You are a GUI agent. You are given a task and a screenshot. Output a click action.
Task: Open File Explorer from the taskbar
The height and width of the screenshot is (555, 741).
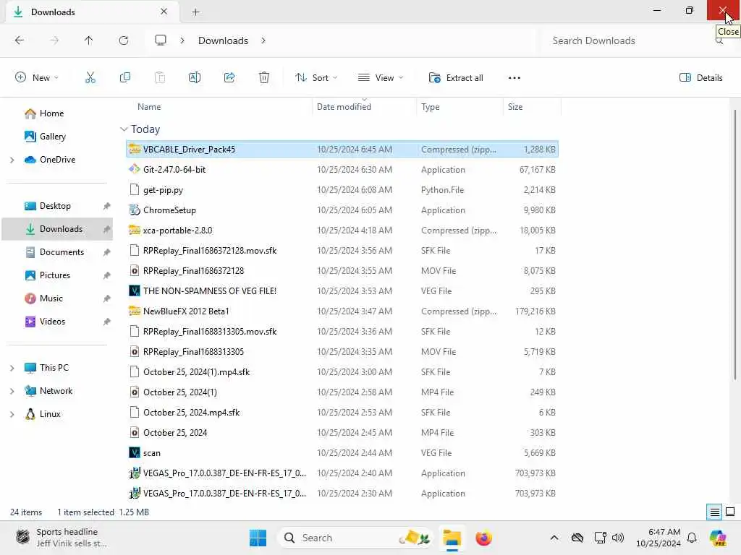(x=452, y=538)
